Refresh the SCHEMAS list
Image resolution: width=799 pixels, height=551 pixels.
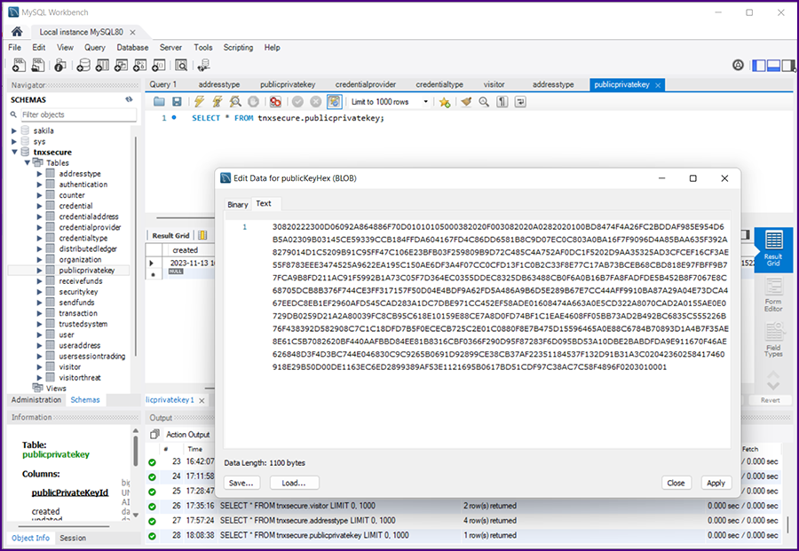129,99
